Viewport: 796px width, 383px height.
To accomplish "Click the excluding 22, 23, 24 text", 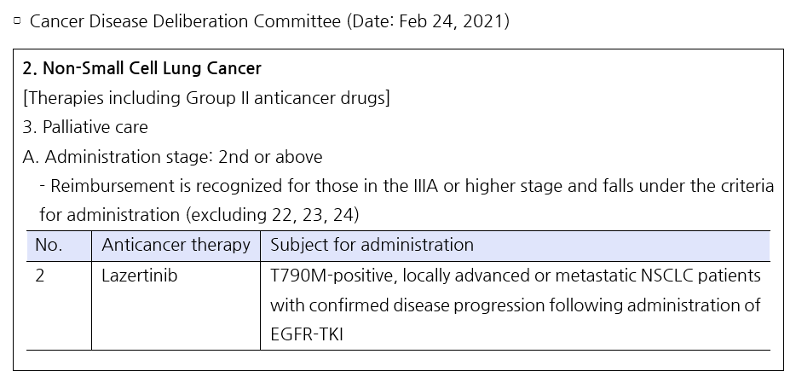I will coord(272,215).
